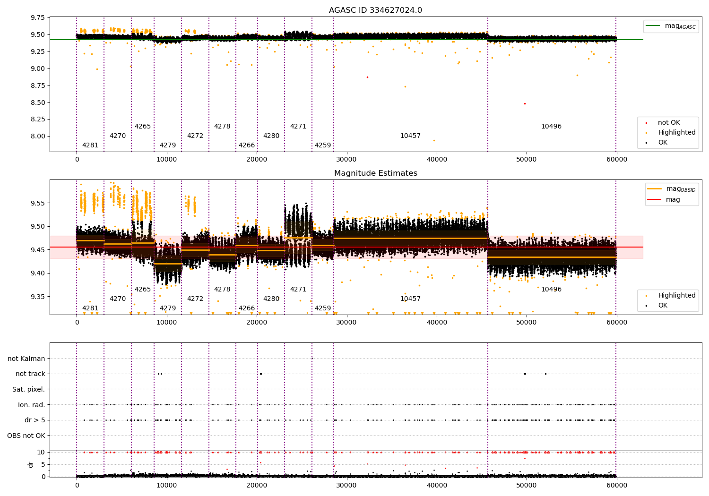Click OBSID label 4278 in AGASC ID plot
Image resolution: width=709 pixels, height=496 pixels.
[x=222, y=127]
